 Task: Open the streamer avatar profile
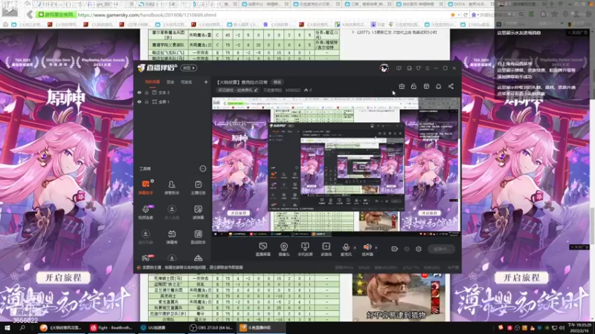point(384,68)
